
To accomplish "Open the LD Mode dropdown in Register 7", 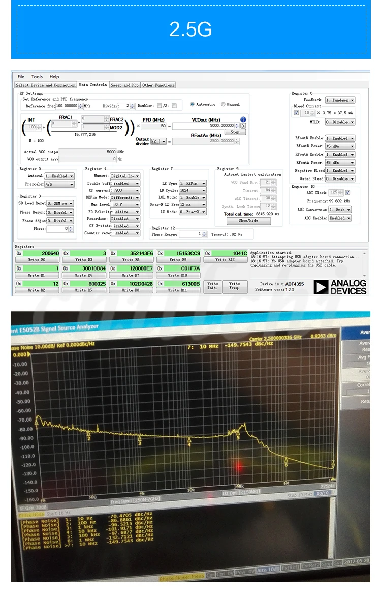I will (193, 212).
